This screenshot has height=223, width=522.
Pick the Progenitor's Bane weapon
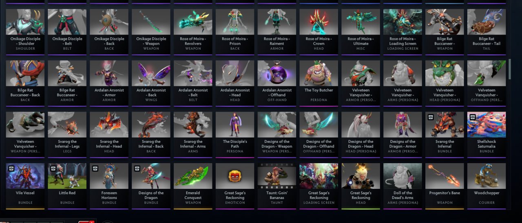click(445, 186)
